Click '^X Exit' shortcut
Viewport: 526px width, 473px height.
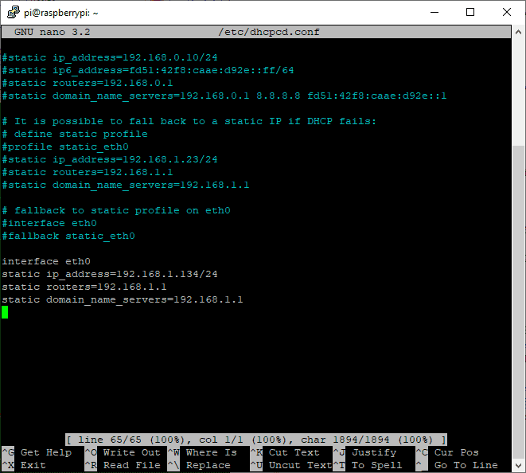pyautogui.click(x=24, y=465)
